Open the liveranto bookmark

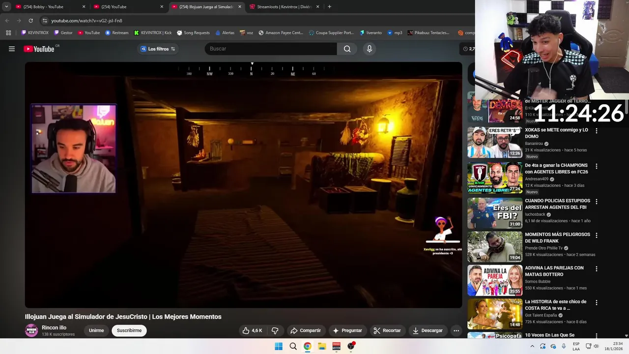pos(371,33)
